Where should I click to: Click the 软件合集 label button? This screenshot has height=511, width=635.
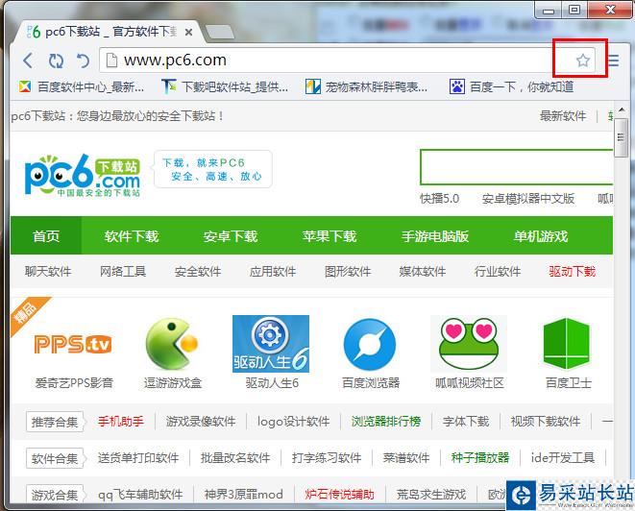[55, 458]
